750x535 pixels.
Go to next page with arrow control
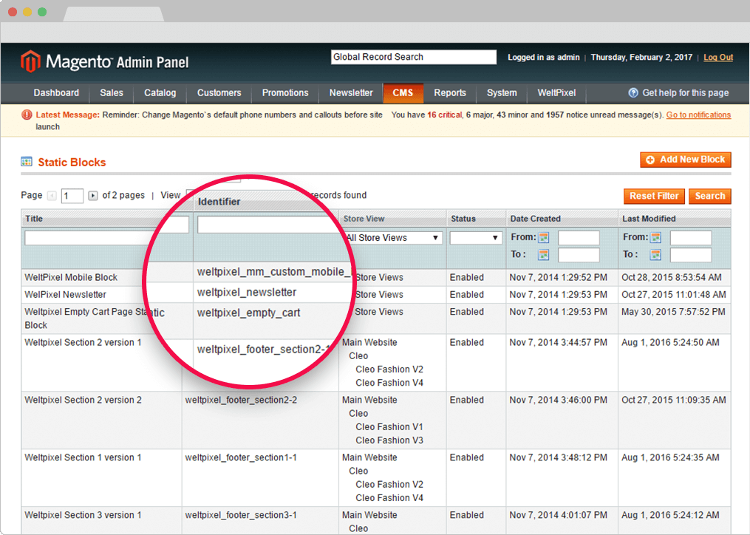pos(92,195)
